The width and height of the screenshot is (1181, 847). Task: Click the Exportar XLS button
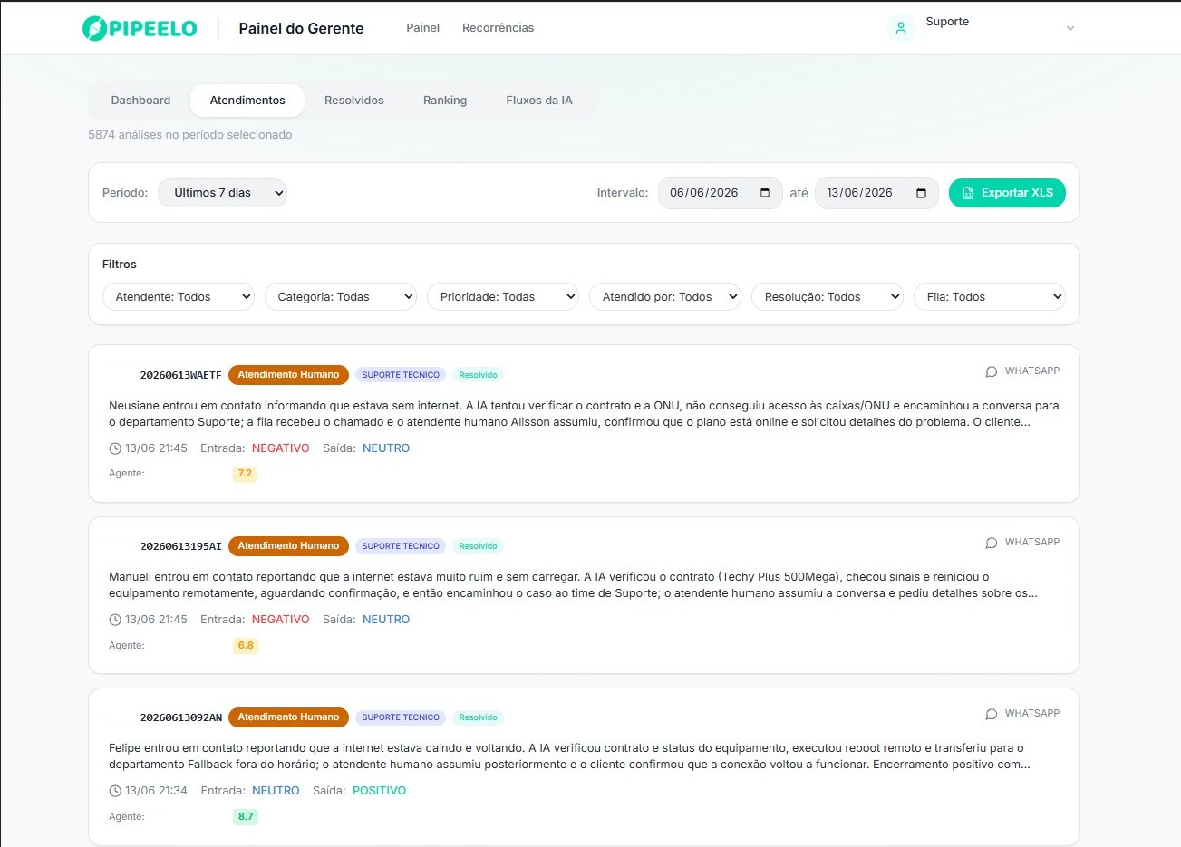coord(1007,193)
